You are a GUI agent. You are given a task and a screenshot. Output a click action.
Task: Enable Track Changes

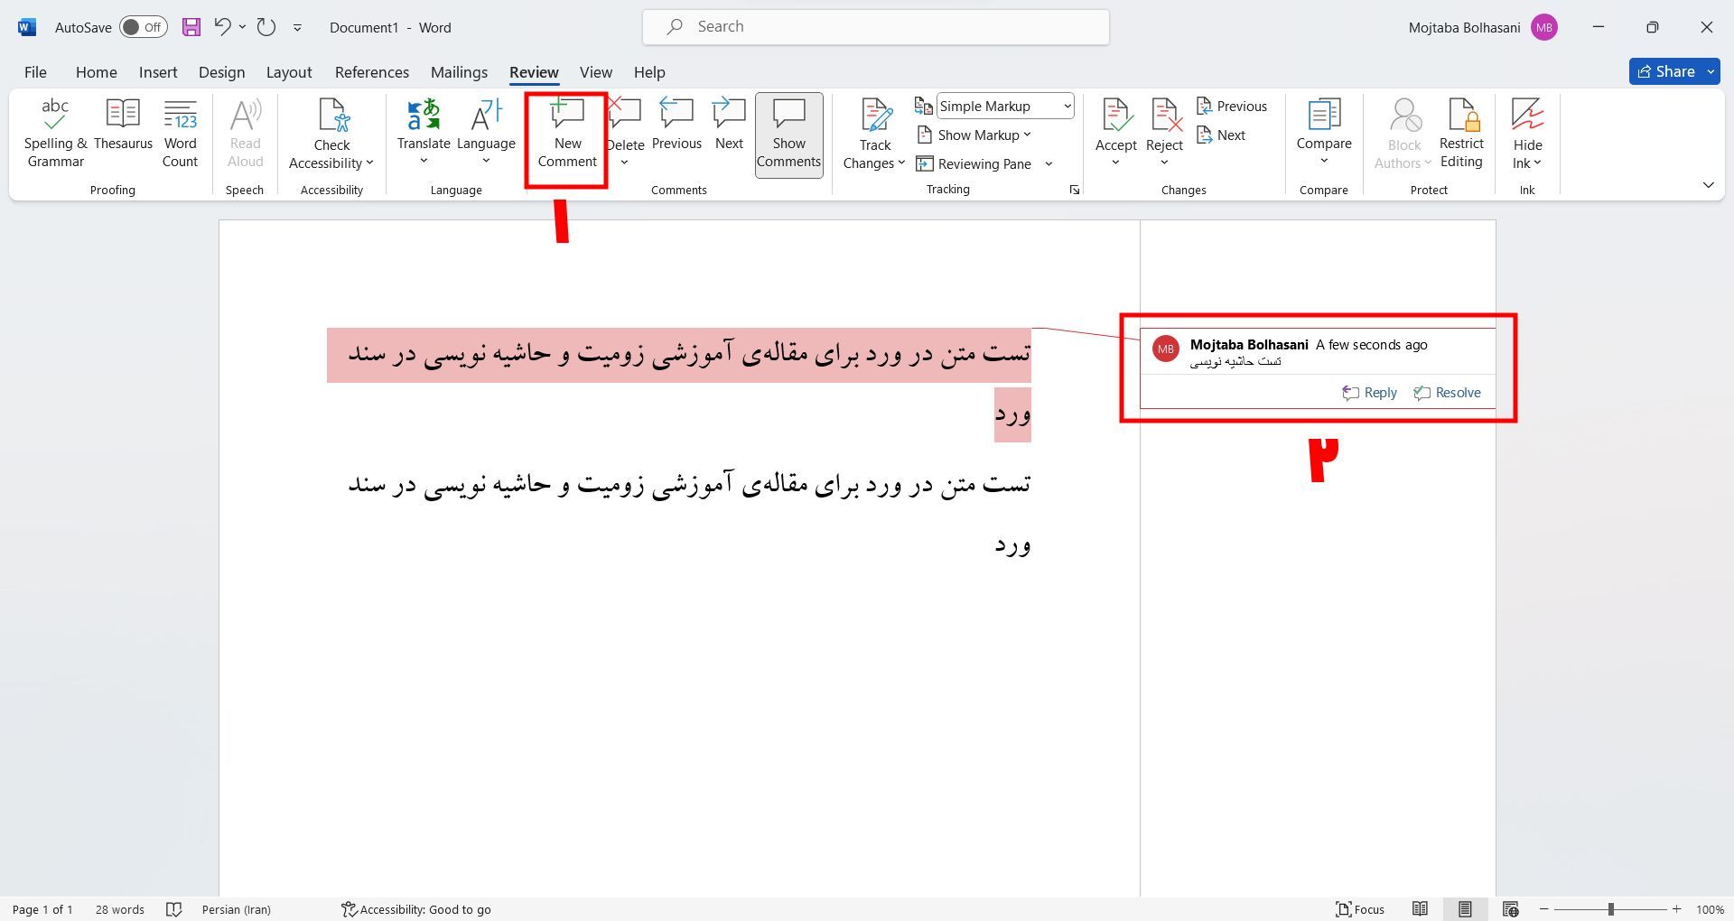click(872, 133)
